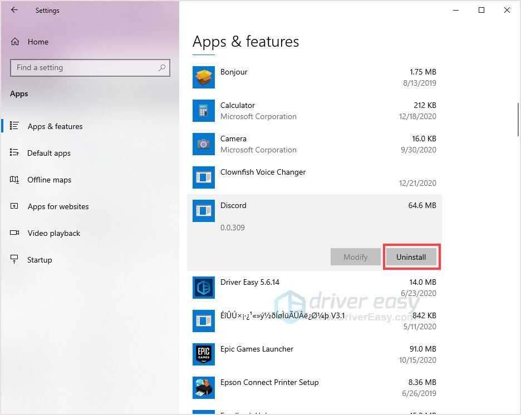Image resolution: width=521 pixels, height=415 pixels.
Task: Click the Discord app name
Action: click(x=233, y=205)
